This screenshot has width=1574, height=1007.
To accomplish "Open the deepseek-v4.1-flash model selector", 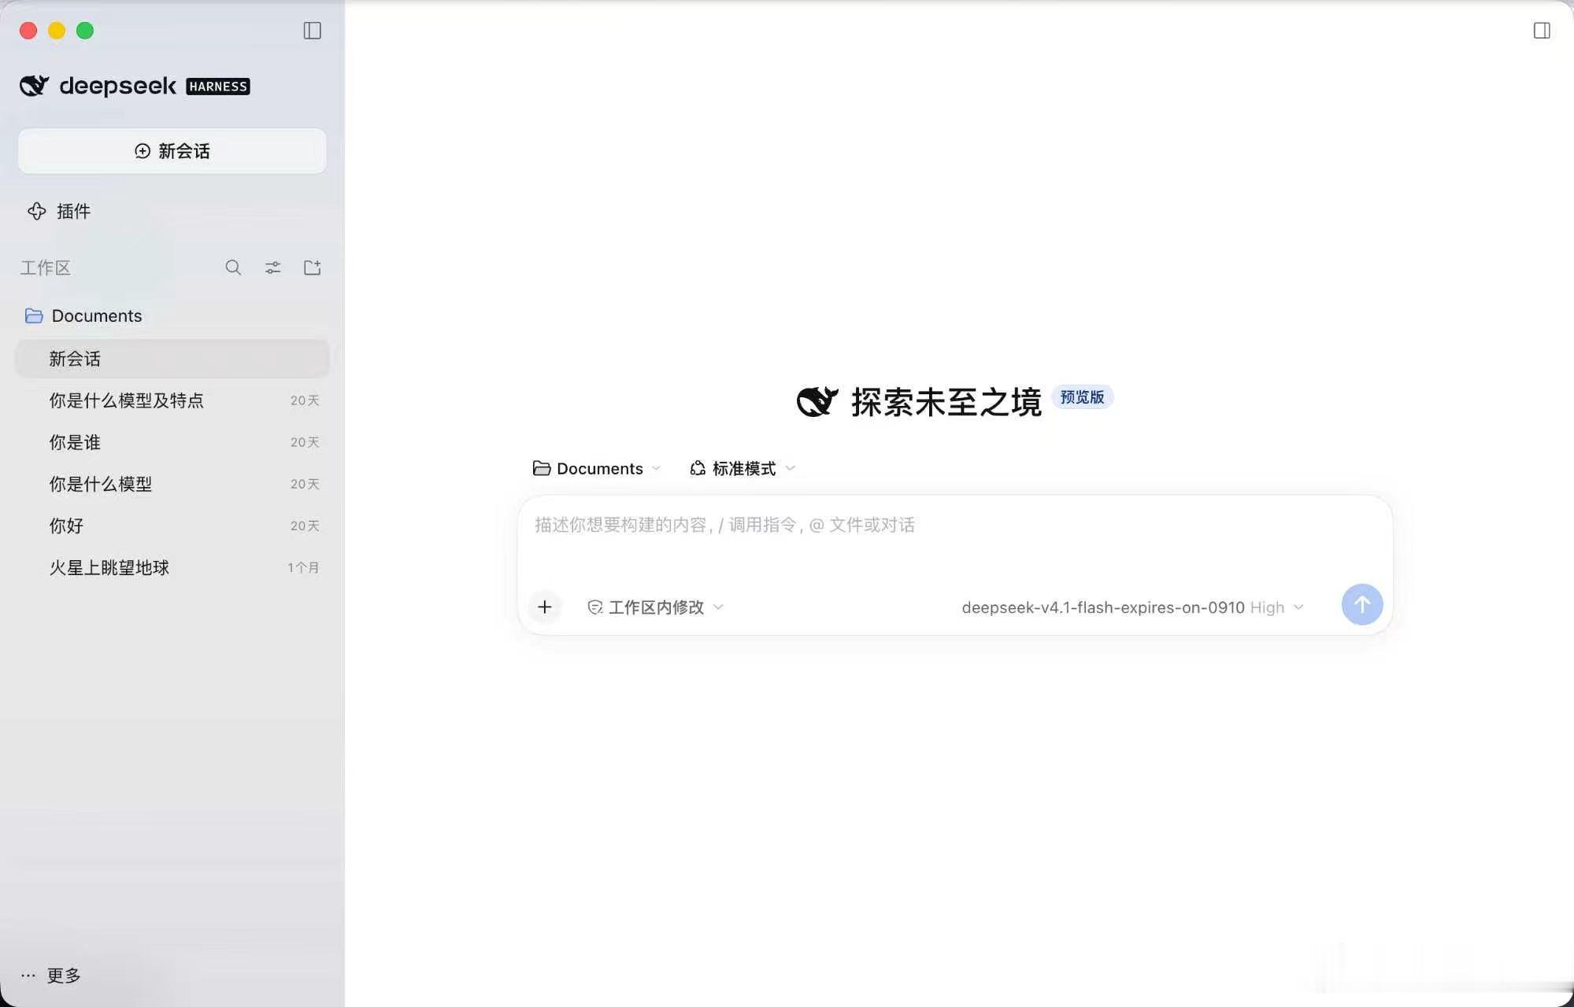I will coord(1132,607).
